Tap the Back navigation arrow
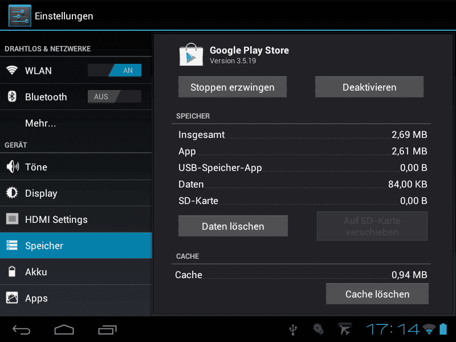The height and width of the screenshot is (342, 456). pyautogui.click(x=21, y=330)
